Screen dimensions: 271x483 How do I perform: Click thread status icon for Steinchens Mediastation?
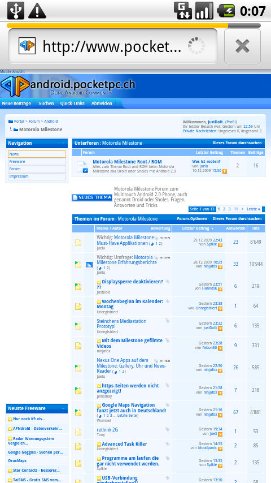[78, 326]
